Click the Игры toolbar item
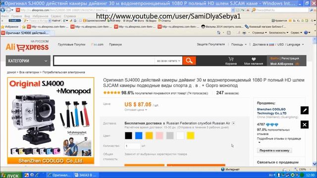This screenshot has width=317, height=178. [x=128, y=21]
